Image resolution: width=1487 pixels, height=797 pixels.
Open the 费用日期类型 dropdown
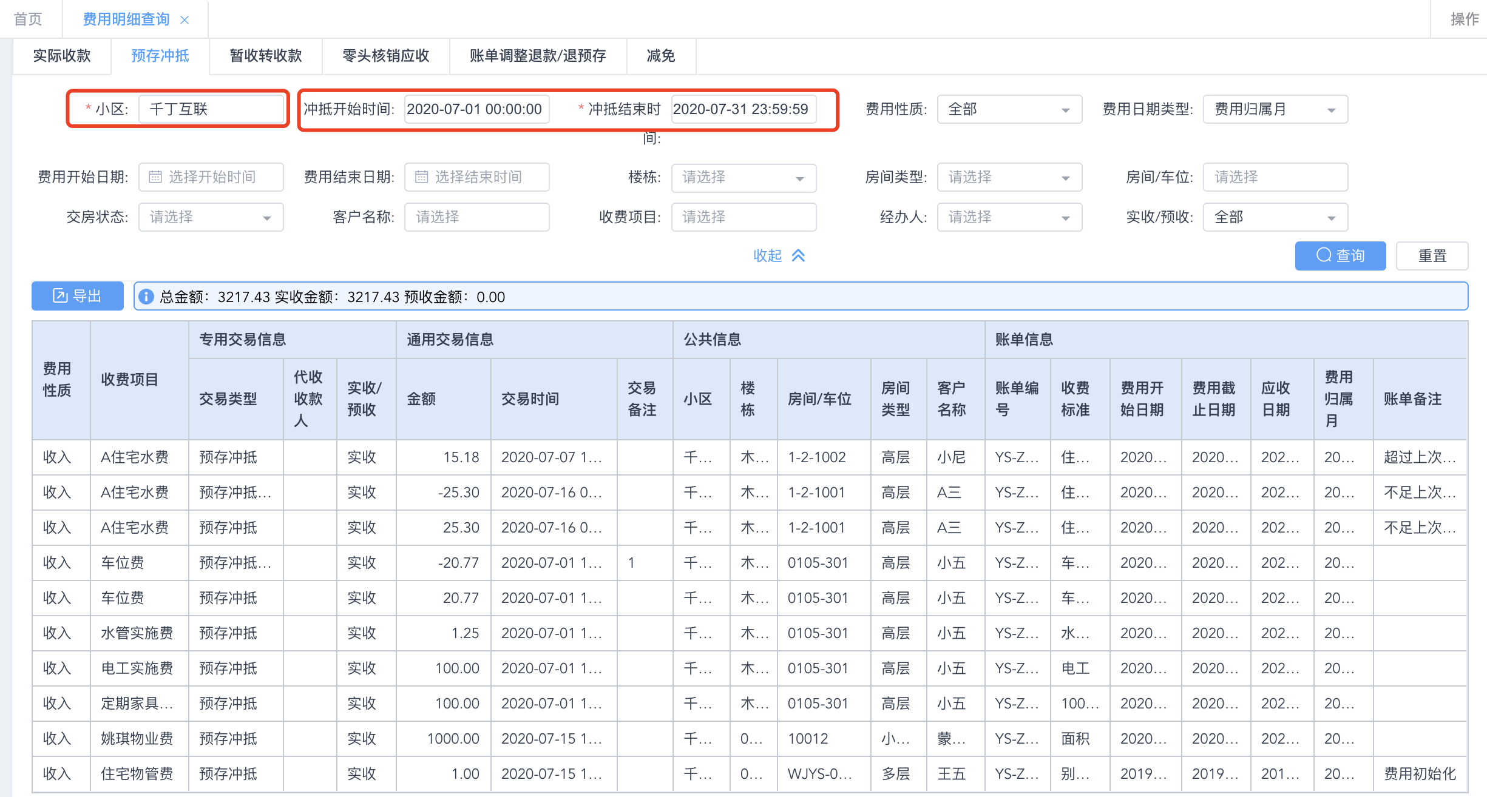pyautogui.click(x=1275, y=109)
